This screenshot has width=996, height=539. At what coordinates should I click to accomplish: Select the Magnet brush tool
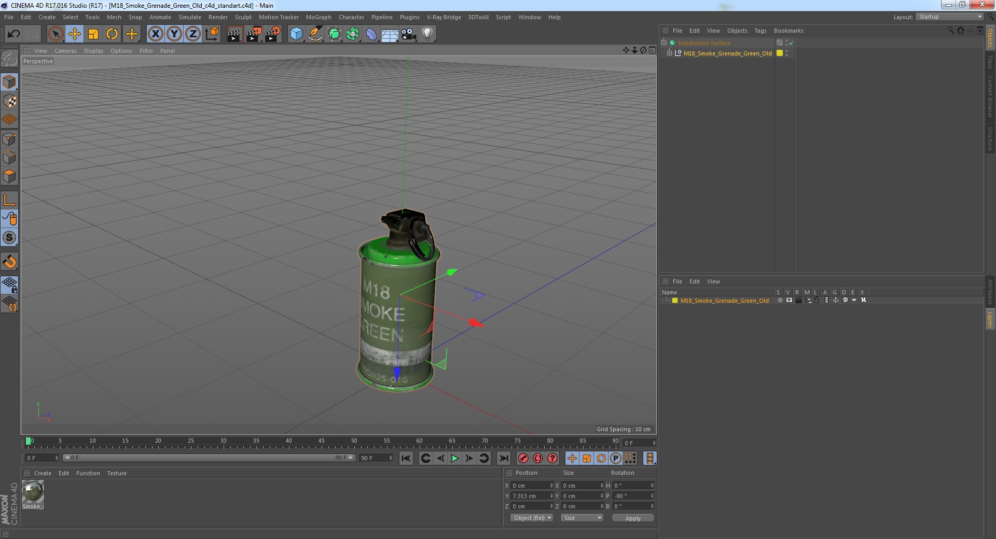tap(9, 262)
